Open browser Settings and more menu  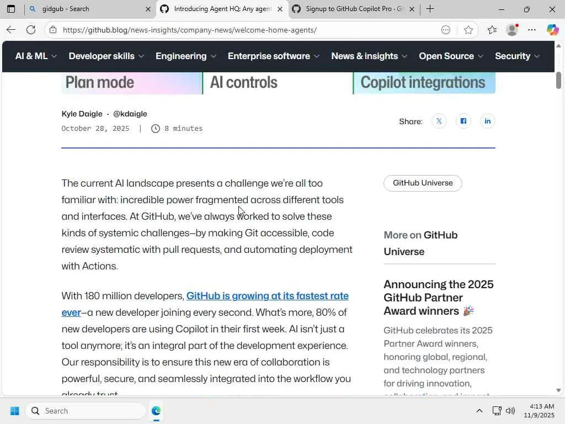[x=532, y=30]
